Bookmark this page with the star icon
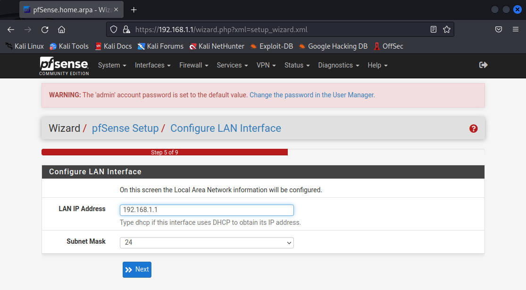Image resolution: width=526 pixels, height=290 pixels. click(446, 29)
